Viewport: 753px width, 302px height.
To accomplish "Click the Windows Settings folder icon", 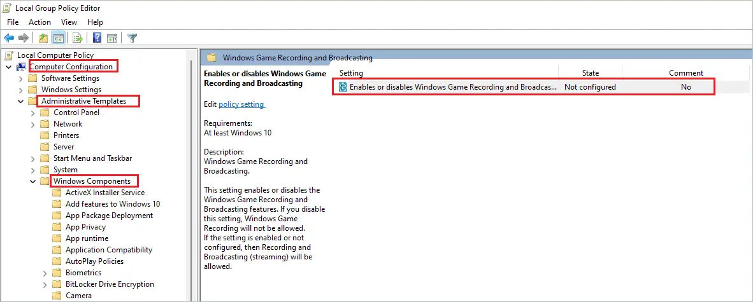I will (32, 90).
